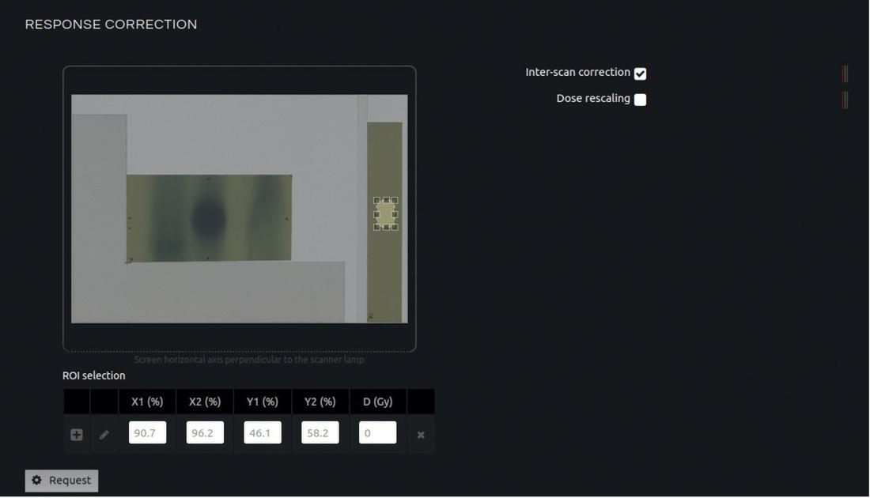Viewport: 870px width, 498px height.
Task: Disable the Inter-scan correction checkbox
Action: tap(640, 74)
